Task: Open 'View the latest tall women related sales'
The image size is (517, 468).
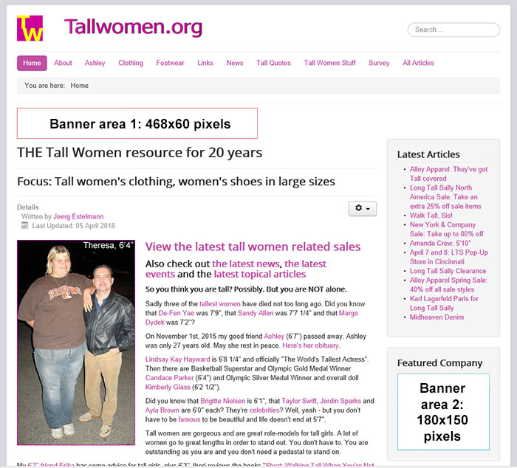Action: tap(253, 247)
